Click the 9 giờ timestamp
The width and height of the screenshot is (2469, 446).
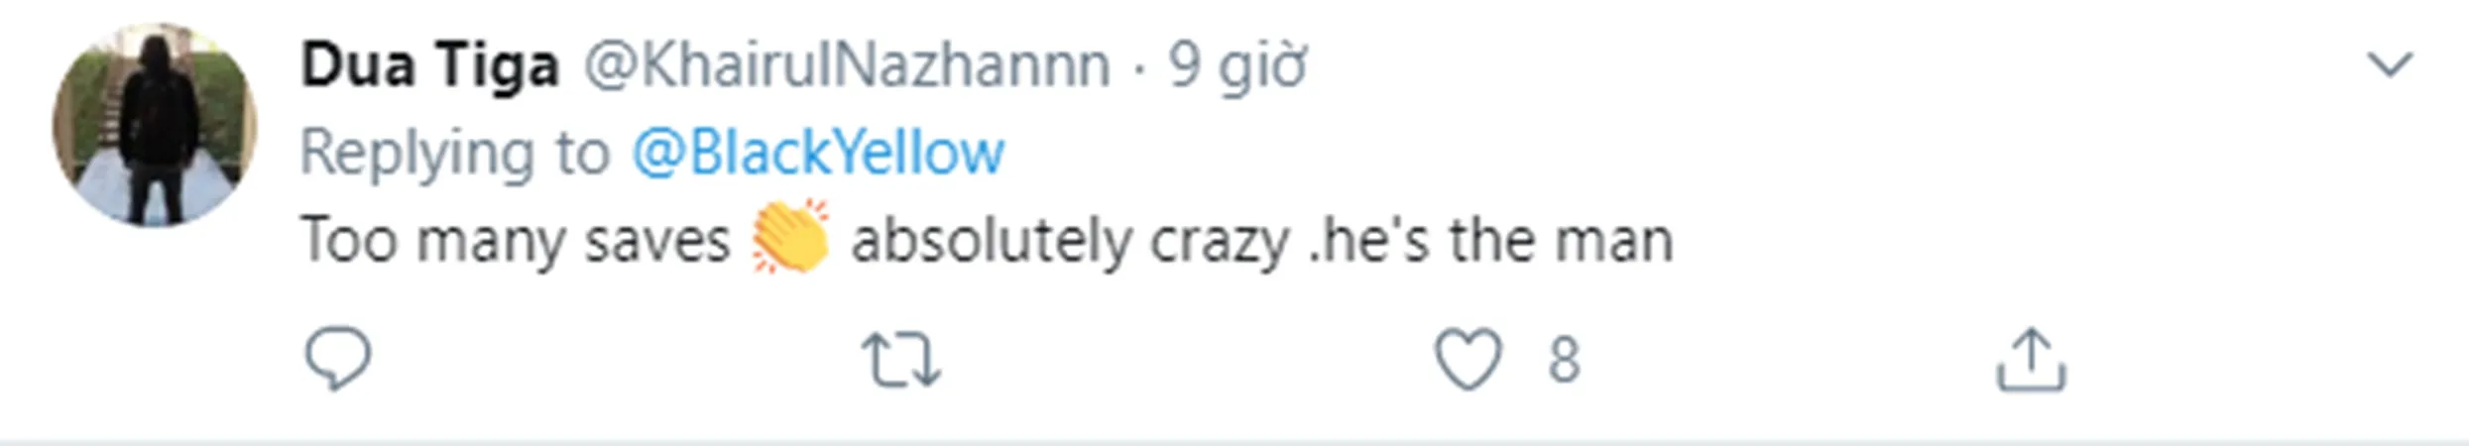[x=1236, y=66]
